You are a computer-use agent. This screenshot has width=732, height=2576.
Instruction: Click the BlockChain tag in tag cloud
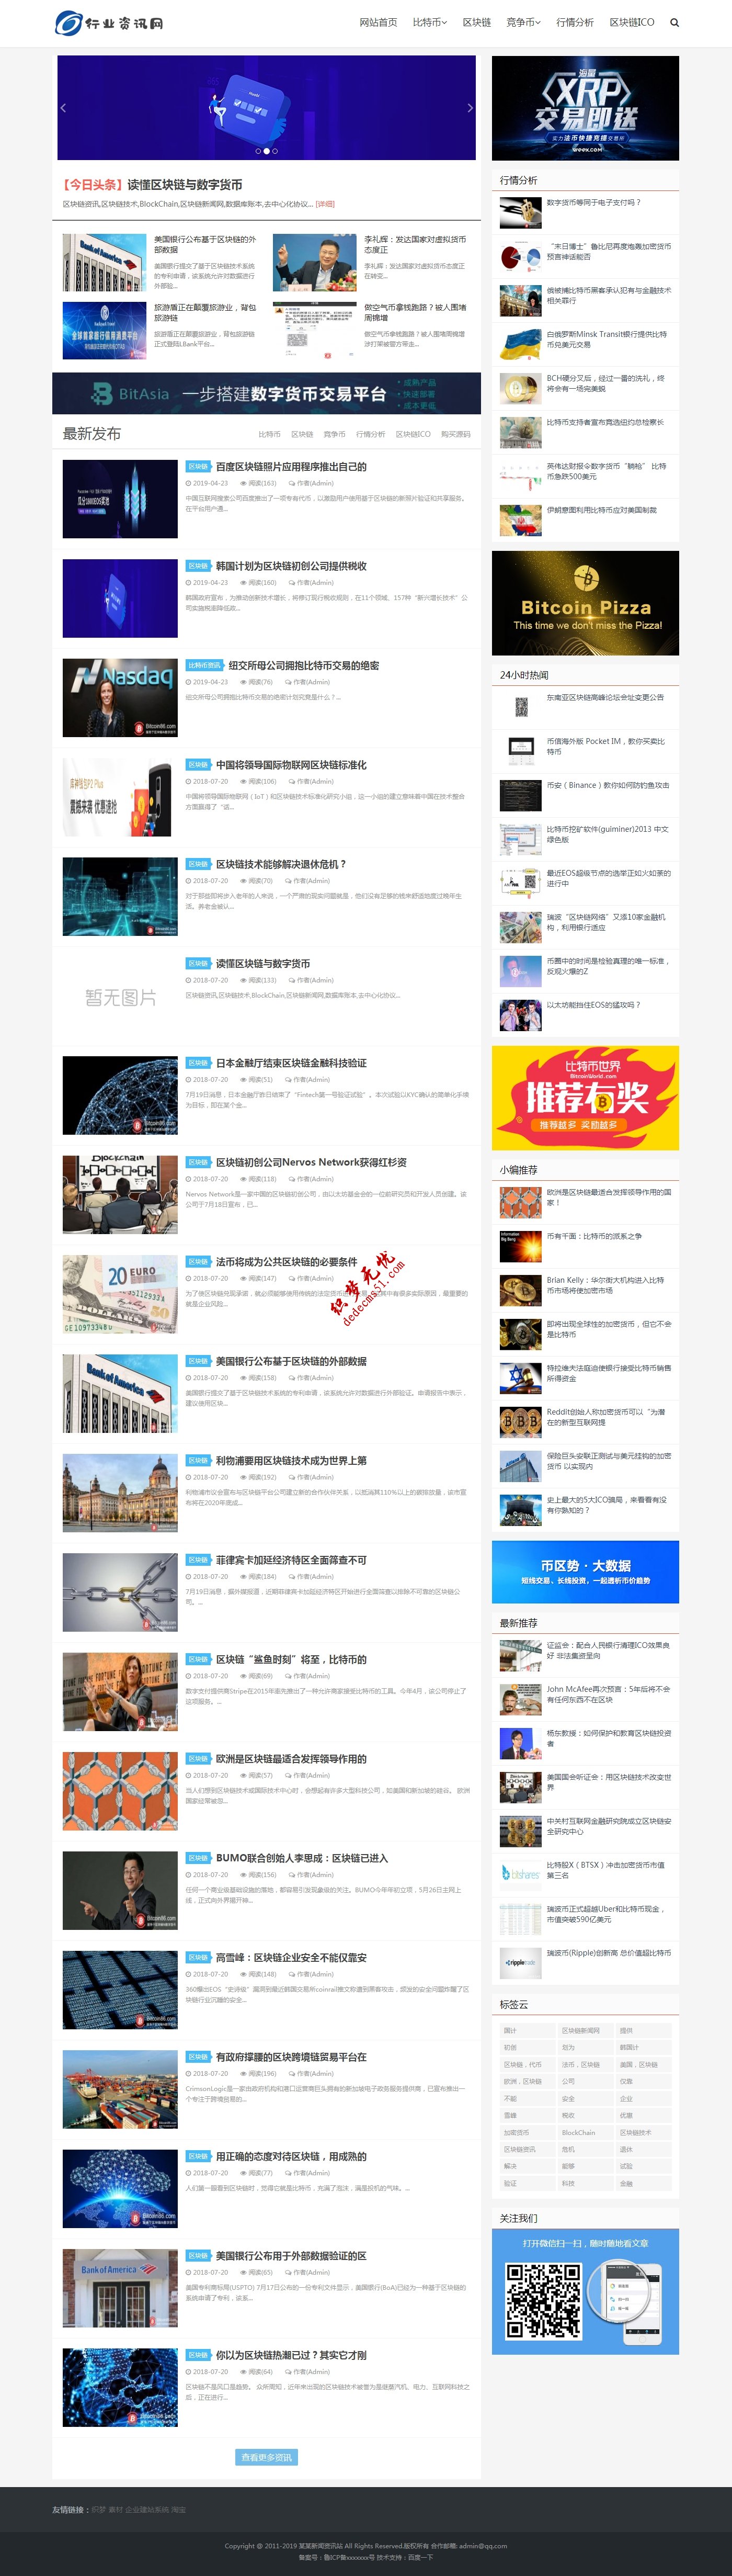tap(578, 2133)
